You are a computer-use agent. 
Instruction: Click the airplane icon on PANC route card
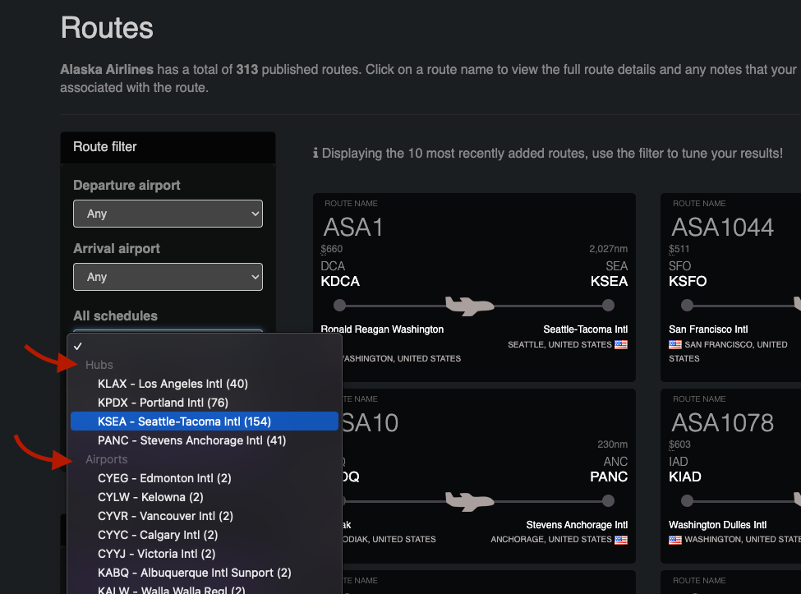469,501
